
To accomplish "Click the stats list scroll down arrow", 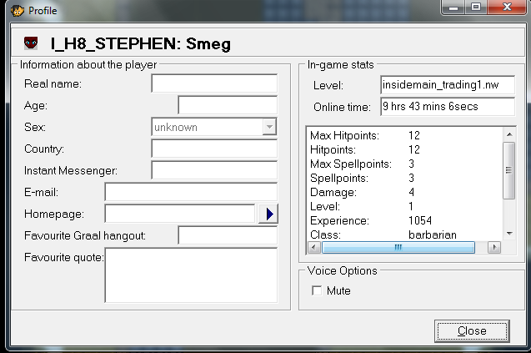I will pyautogui.click(x=508, y=234).
